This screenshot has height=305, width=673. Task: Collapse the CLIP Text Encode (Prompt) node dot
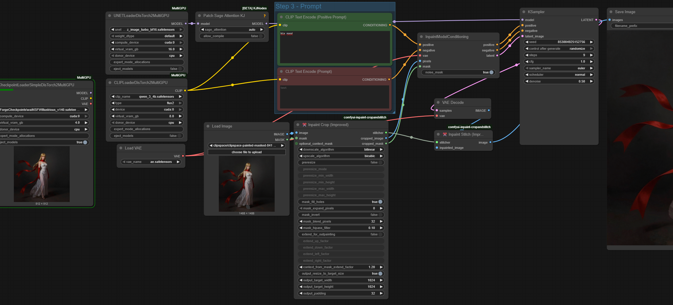click(x=282, y=72)
